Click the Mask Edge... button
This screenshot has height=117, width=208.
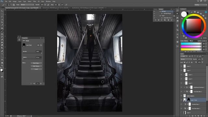pos(36,63)
